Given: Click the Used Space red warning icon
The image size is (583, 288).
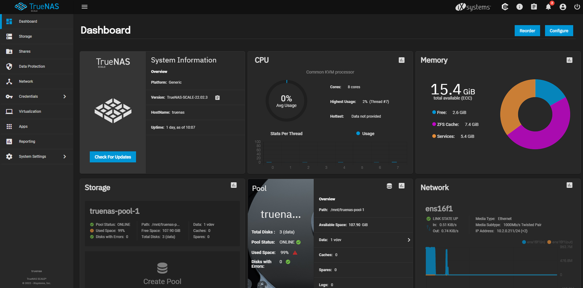Looking at the screenshot, I should coord(295,253).
